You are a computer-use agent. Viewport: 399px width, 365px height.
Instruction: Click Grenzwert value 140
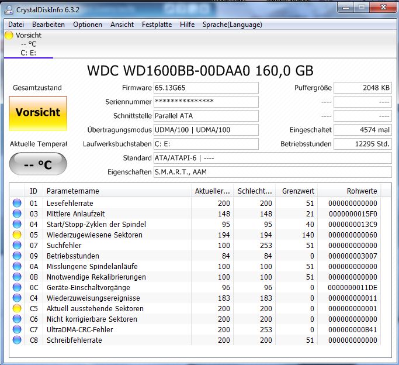click(308, 235)
